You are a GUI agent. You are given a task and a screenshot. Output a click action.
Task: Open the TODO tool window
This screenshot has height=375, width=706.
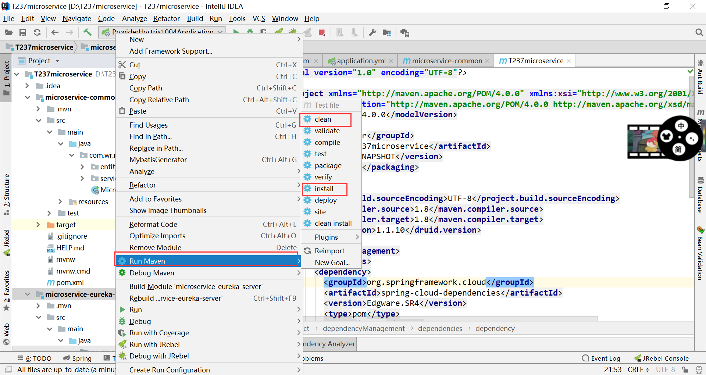coord(35,358)
